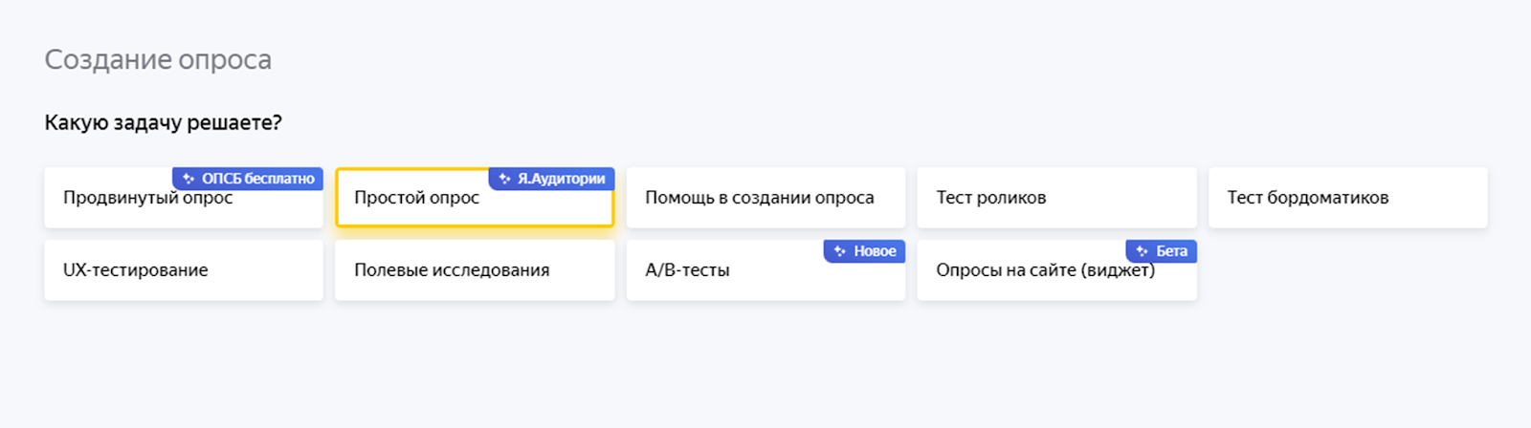Viewport: 1531px width, 428px height.
Task: Select the Полевые исследования card
Action: pos(475,270)
